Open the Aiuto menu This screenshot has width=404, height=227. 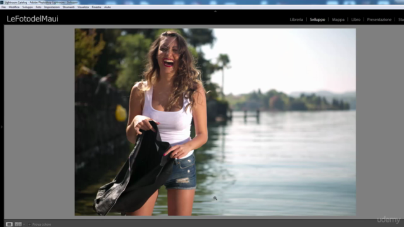point(107,7)
